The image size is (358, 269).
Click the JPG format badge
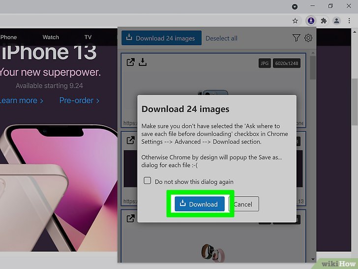pos(265,63)
